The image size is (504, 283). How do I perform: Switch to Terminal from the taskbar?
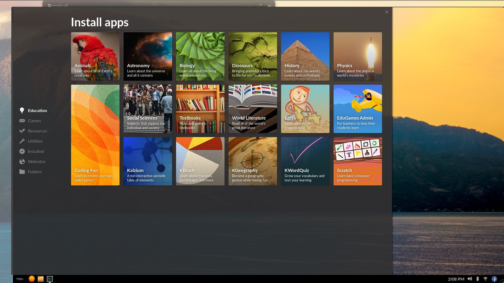[50, 279]
